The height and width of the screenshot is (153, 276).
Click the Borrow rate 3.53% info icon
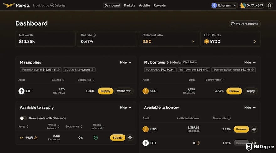(207, 69)
